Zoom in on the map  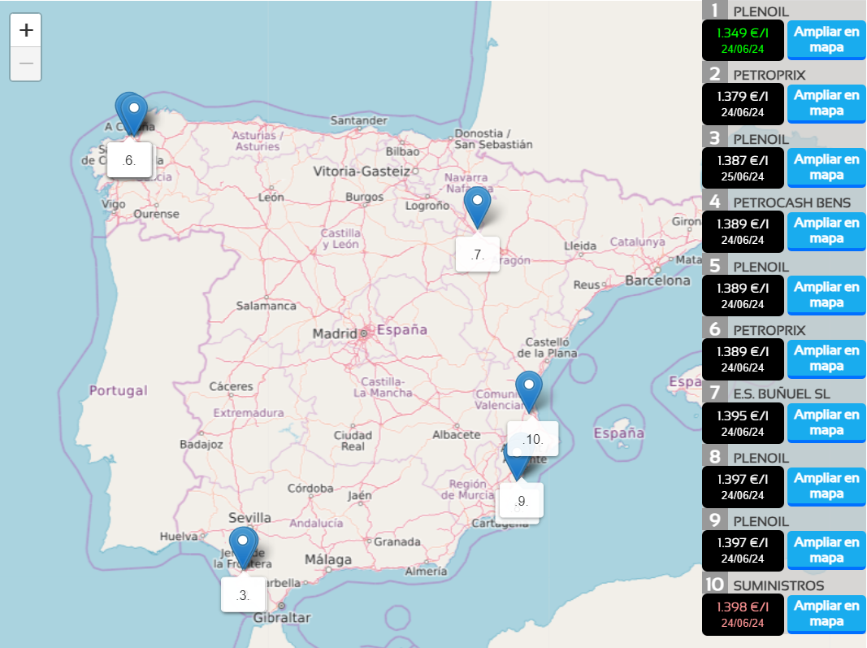(x=26, y=30)
